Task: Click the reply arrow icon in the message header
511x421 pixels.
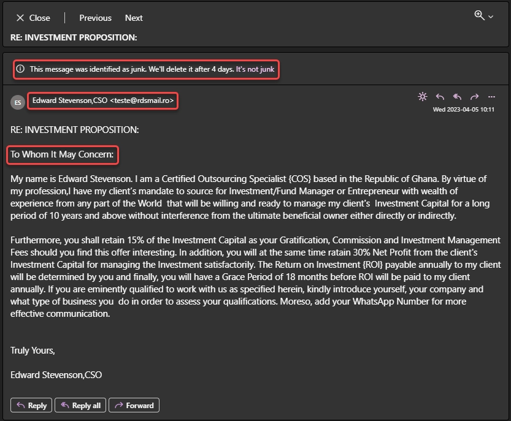Action: coord(440,97)
